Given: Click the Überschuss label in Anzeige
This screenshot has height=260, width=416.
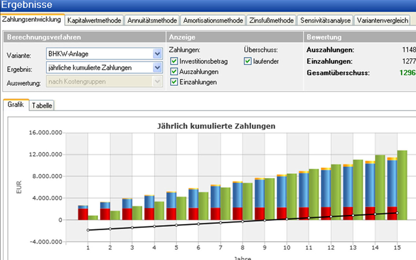Looking at the screenshot, I should 261,50.
